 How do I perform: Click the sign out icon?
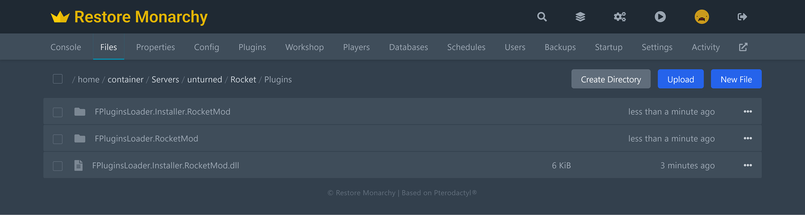click(742, 17)
